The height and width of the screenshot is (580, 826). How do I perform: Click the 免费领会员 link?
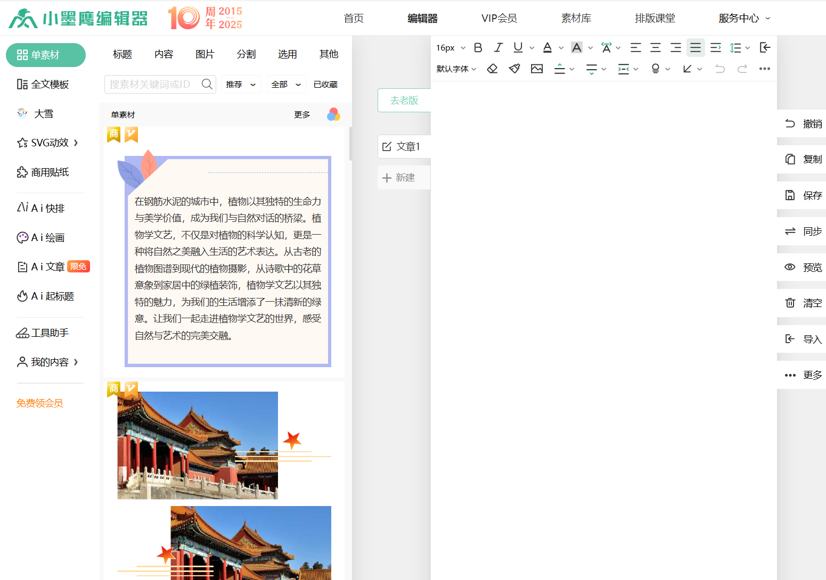40,403
